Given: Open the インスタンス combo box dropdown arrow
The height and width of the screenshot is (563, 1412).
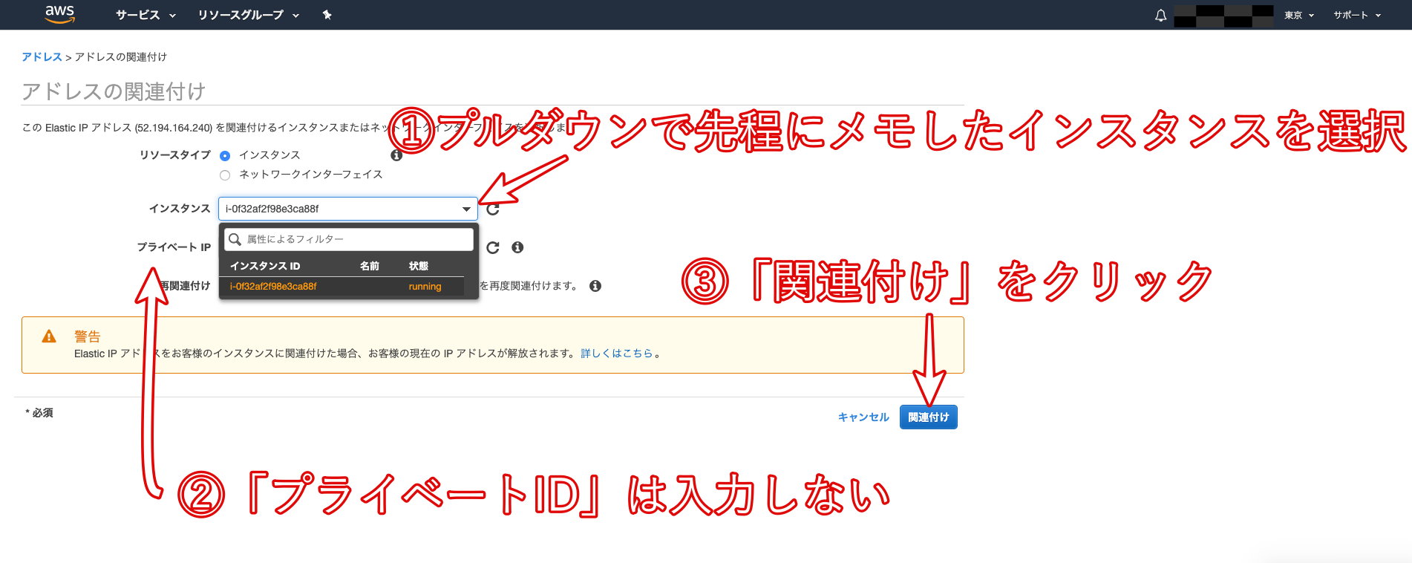Looking at the screenshot, I should pos(466,209).
